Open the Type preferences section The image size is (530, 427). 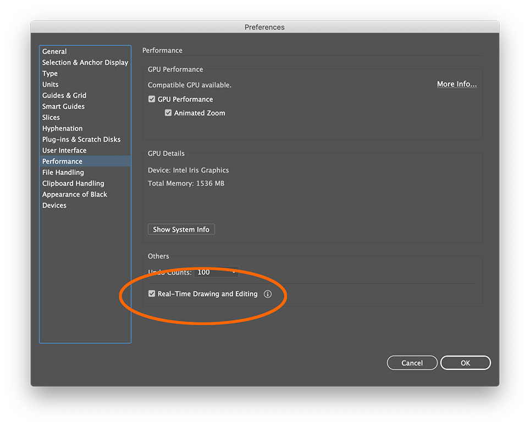49,73
